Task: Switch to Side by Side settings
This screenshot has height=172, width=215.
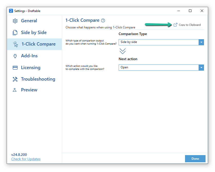Action: [34, 33]
